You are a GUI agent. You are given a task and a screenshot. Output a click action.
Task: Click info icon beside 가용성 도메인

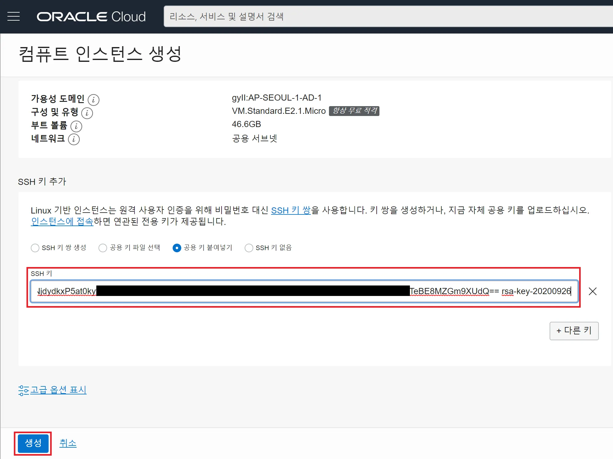(94, 100)
